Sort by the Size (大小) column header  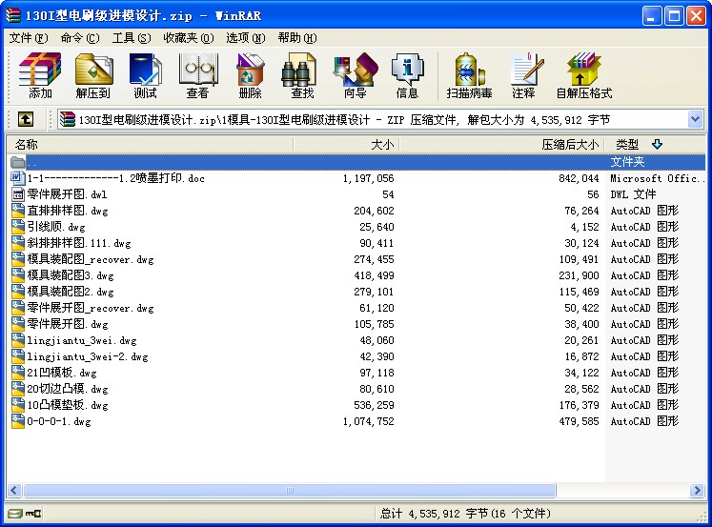click(x=346, y=145)
